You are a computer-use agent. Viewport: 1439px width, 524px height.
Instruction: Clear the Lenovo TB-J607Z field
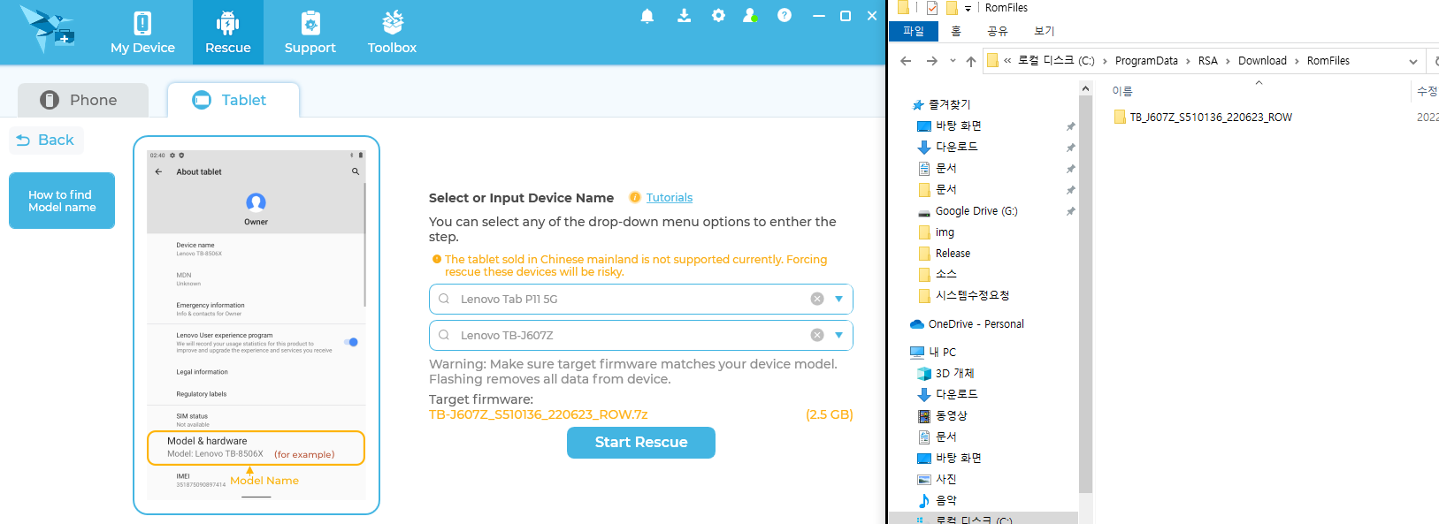pos(817,335)
